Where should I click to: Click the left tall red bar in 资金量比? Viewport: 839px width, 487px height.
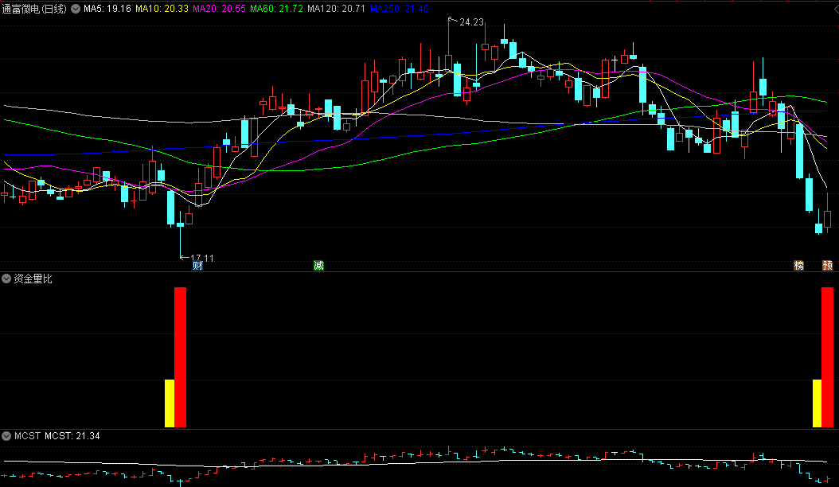click(x=181, y=357)
